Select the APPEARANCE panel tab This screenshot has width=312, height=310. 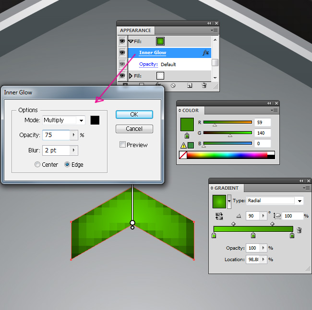pos(135,30)
